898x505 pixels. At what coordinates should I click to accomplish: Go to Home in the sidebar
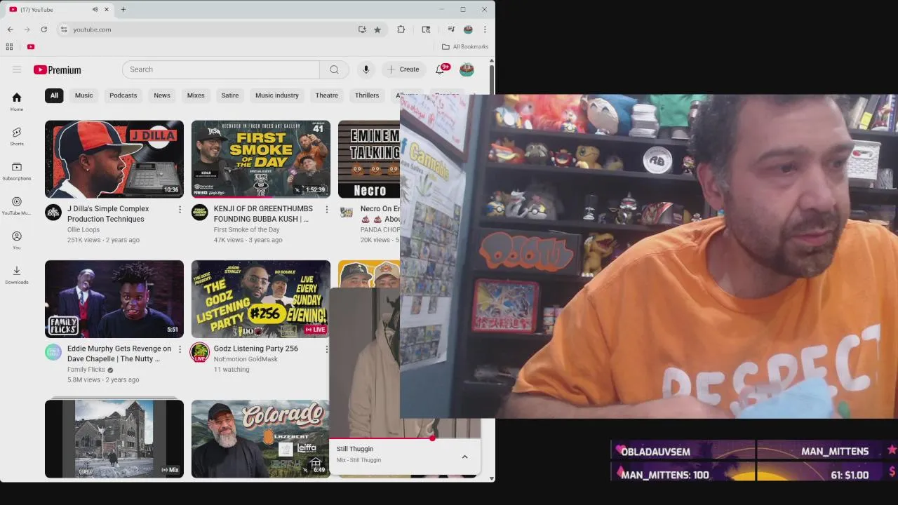[x=17, y=102]
